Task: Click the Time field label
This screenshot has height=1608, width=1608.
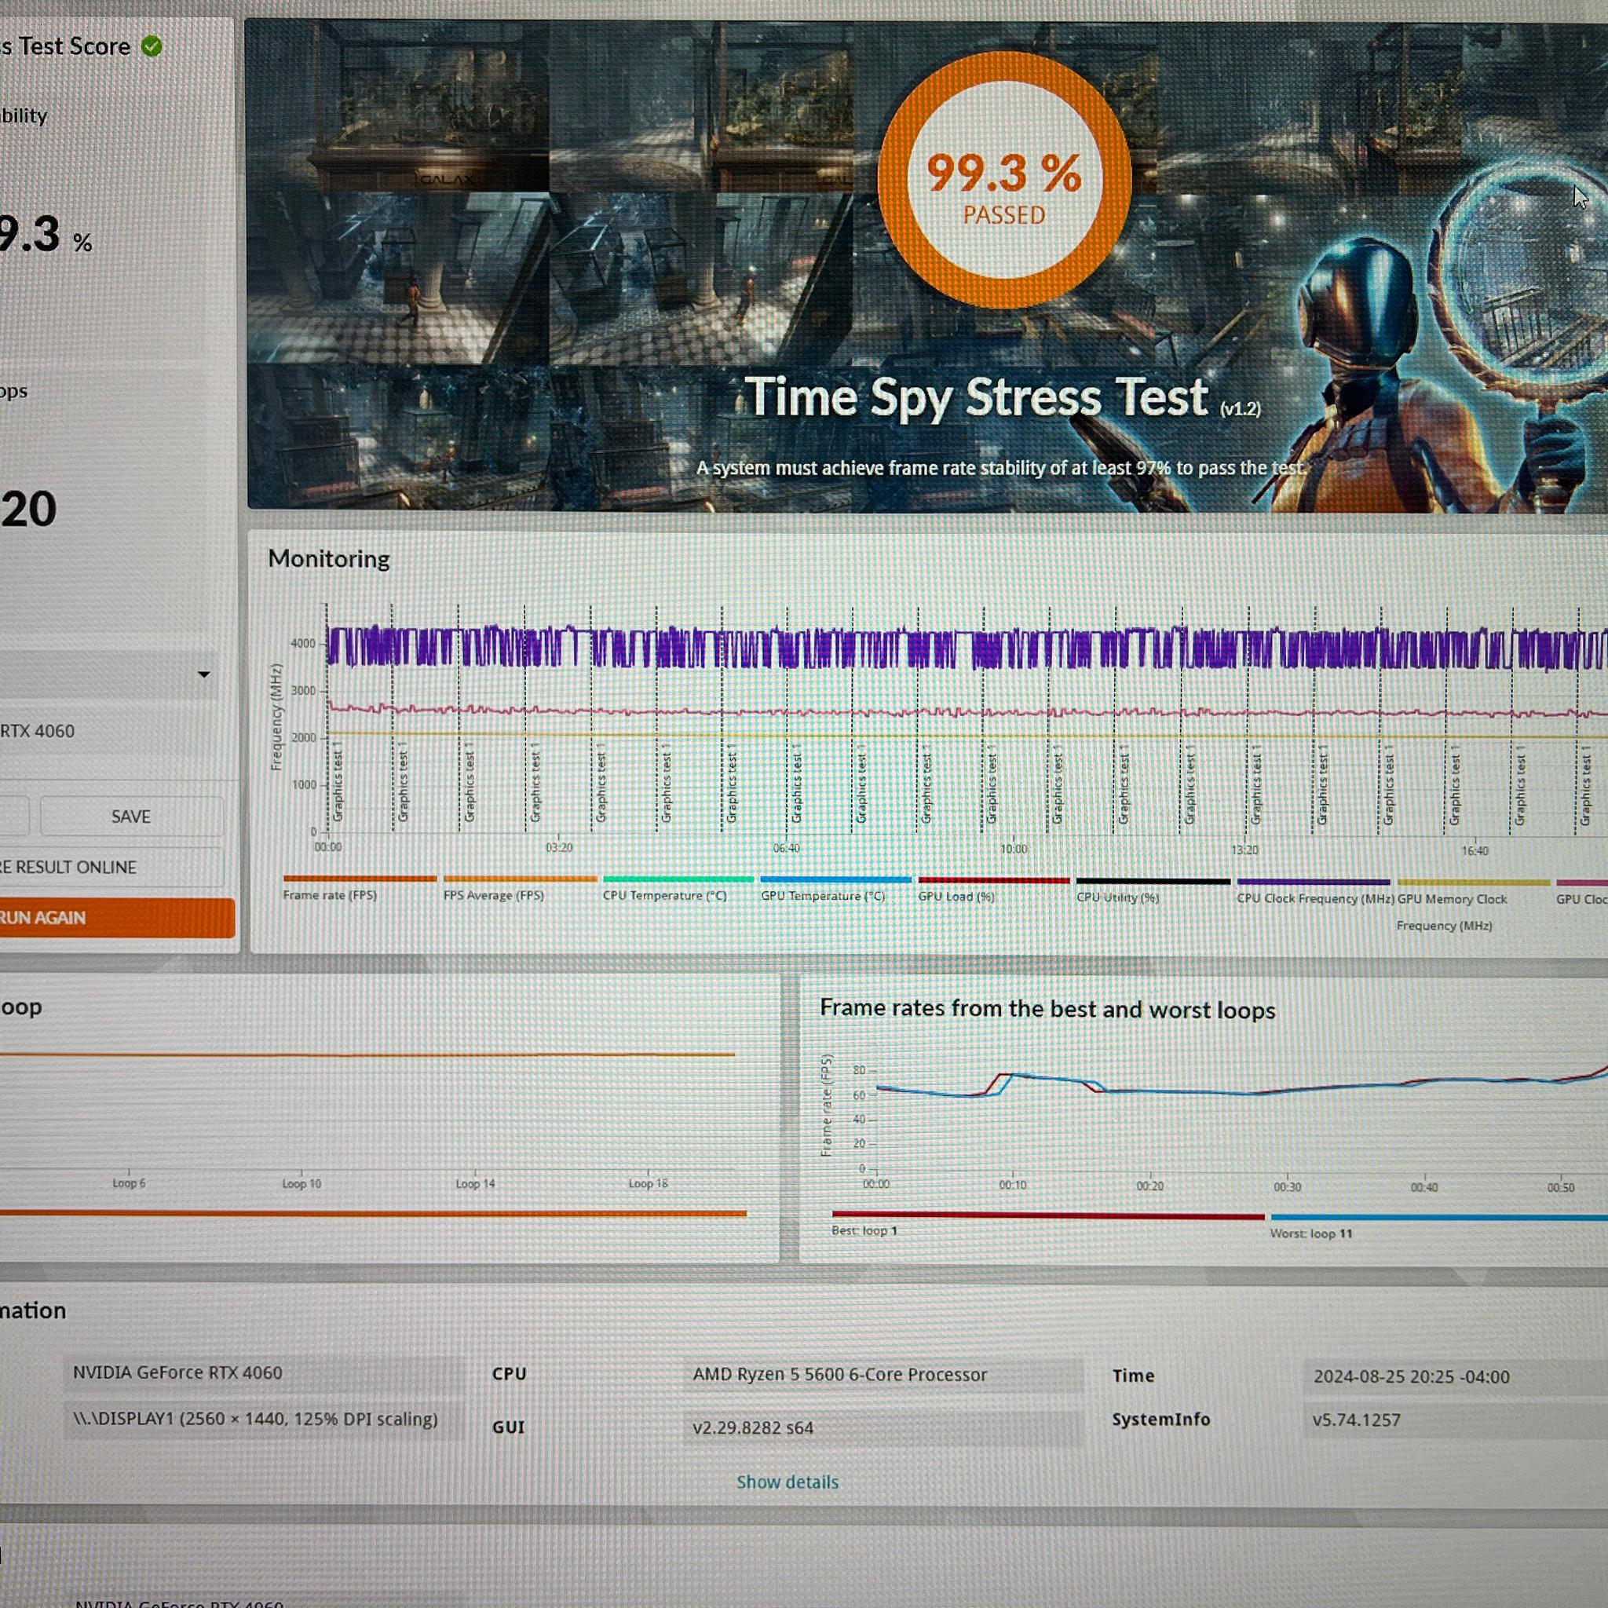Action: (x=1134, y=1376)
